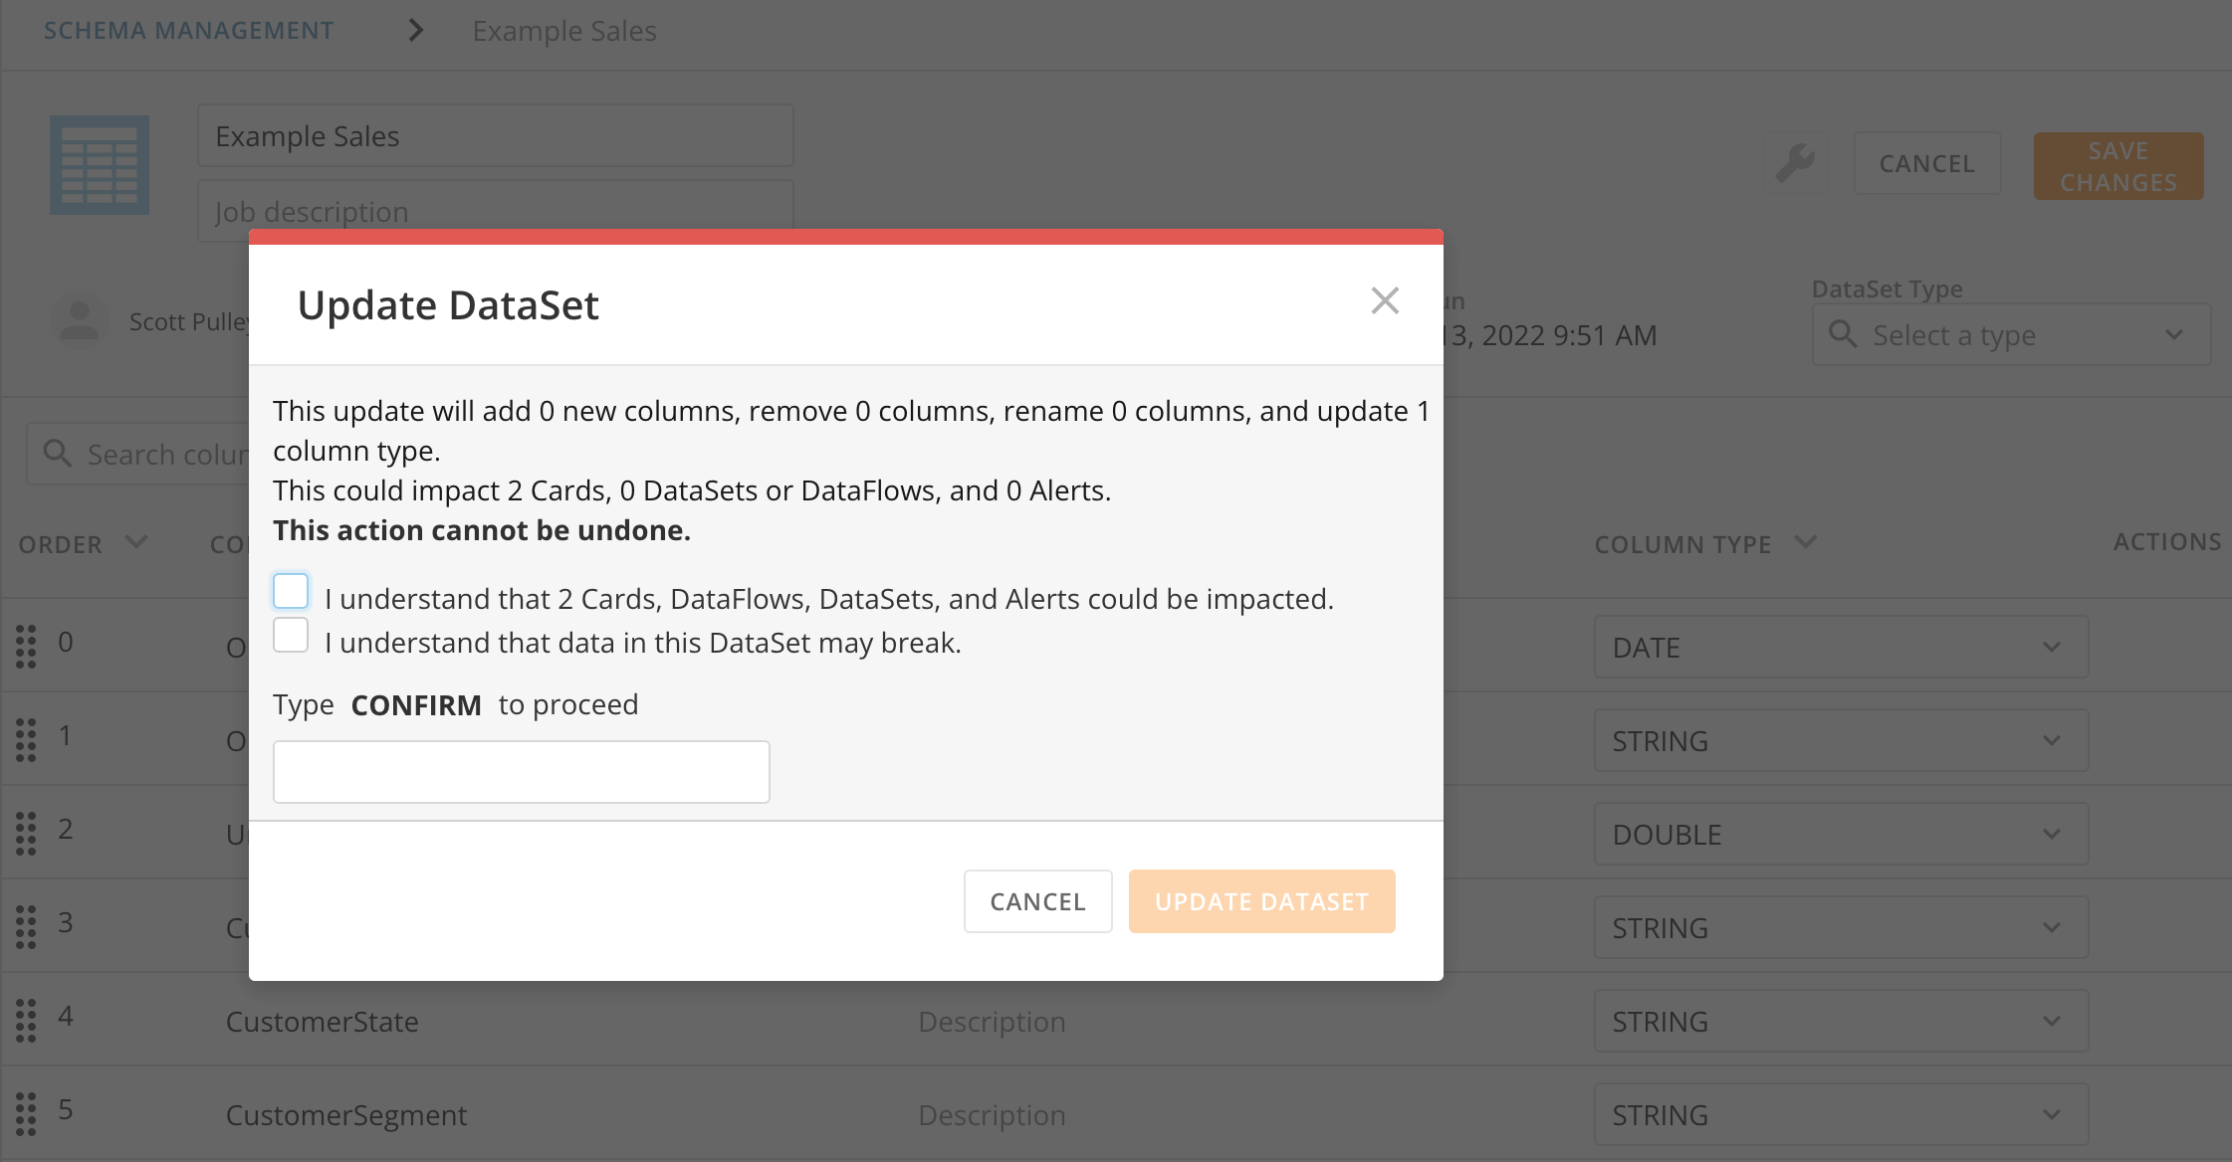Click the drag handle for row 0
The width and height of the screenshot is (2232, 1162).
click(x=27, y=642)
